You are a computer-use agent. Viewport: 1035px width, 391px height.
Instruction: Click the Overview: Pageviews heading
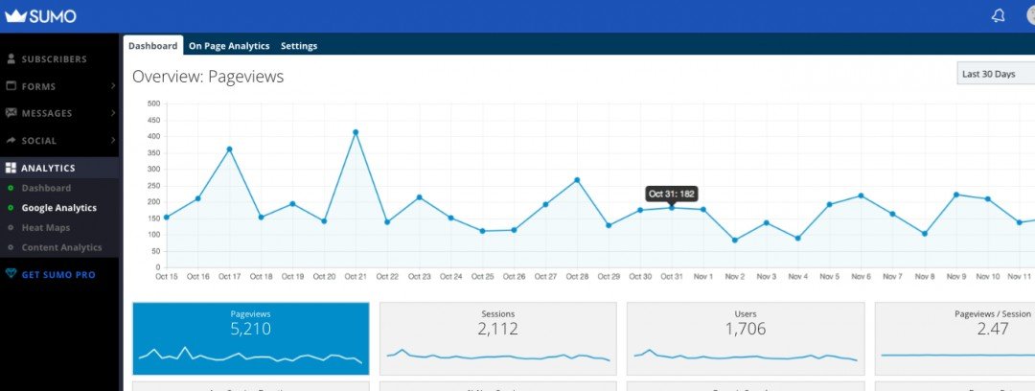208,77
